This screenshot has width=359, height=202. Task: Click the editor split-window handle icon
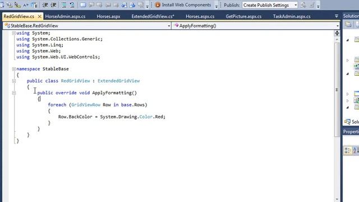[337, 33]
